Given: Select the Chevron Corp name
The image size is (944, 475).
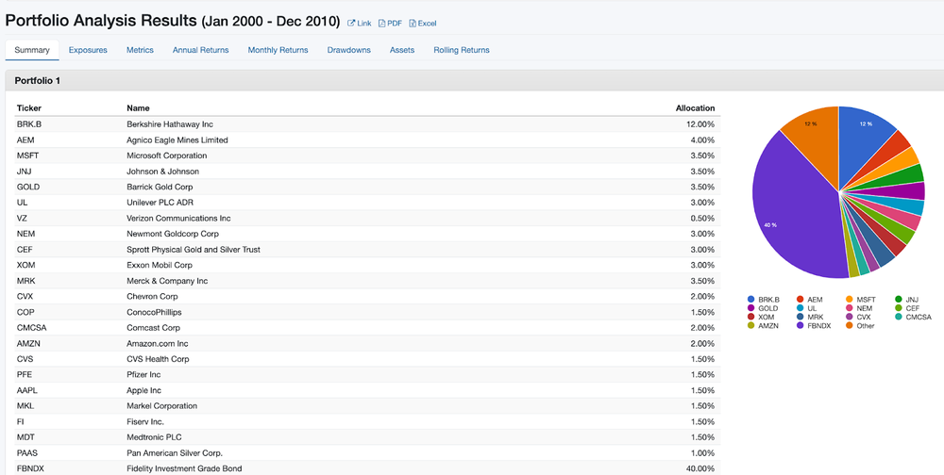Looking at the screenshot, I should click(152, 296).
